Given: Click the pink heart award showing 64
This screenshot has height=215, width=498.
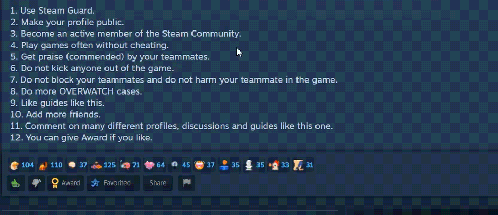Looking at the screenshot, I should (x=155, y=165).
